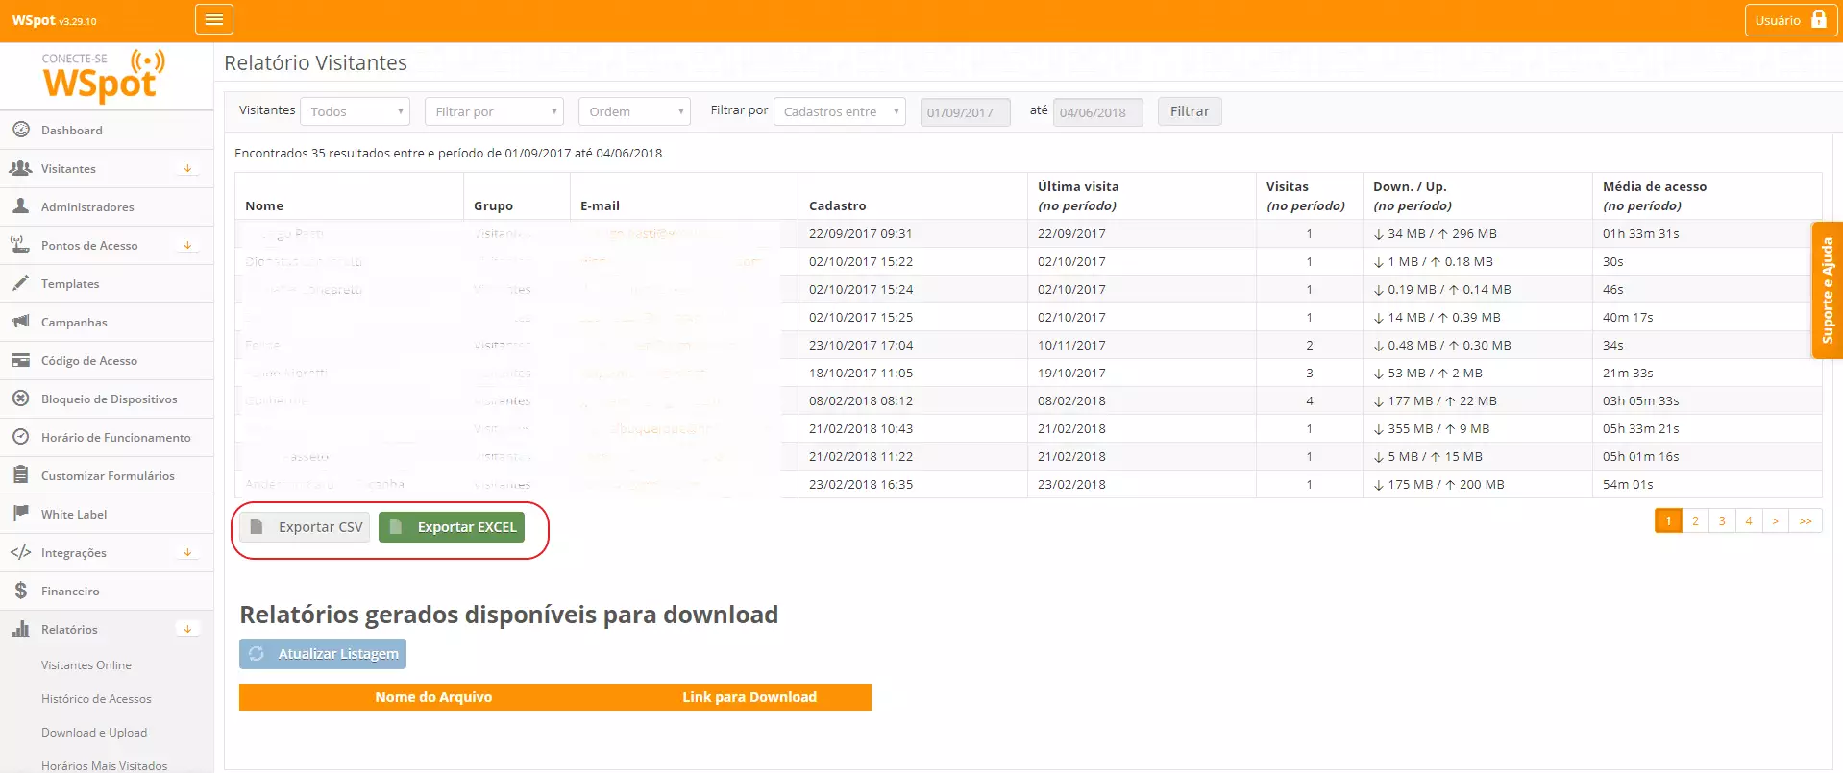This screenshot has height=773, width=1843.
Task: Go to results page 2
Action: click(1695, 520)
